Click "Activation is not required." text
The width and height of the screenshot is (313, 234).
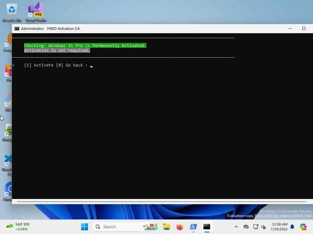(57, 51)
